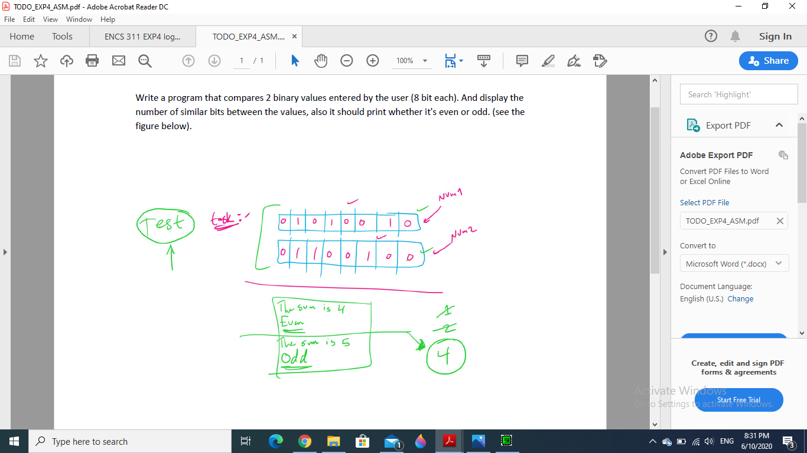
Task: Activate the Hand pan tool
Action: coord(321,61)
